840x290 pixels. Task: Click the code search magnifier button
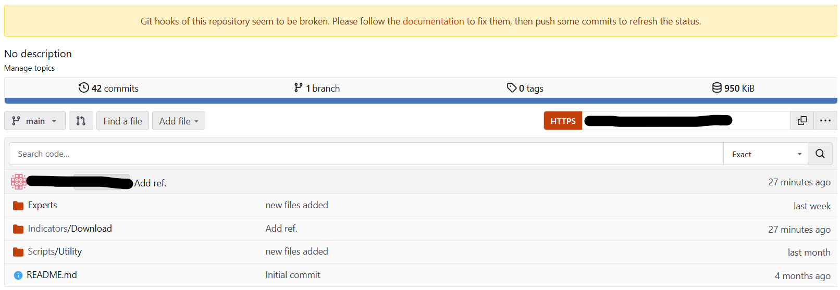coord(820,154)
